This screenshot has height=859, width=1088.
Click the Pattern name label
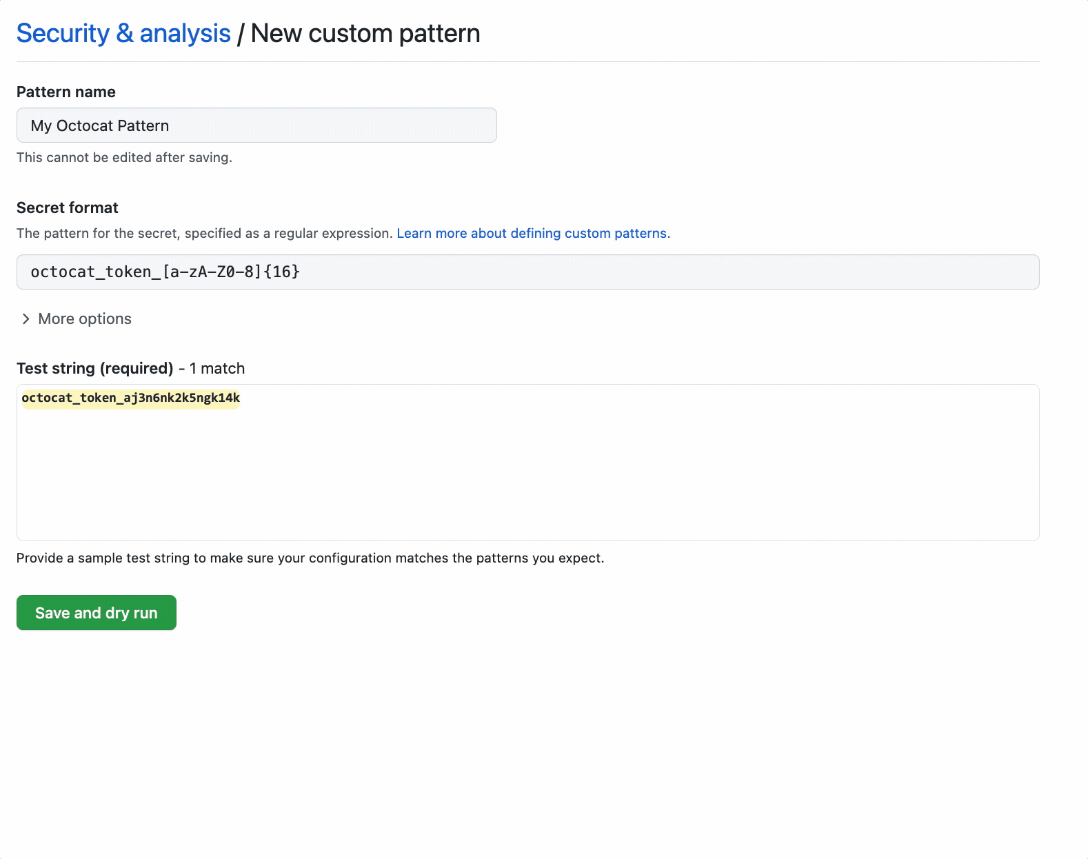66,92
